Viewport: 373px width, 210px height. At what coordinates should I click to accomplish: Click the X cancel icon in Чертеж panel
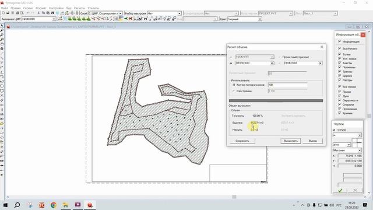pyautogui.click(x=355, y=190)
